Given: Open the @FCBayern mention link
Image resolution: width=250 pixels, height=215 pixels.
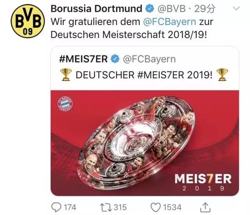Looking at the screenshot, I should pos(170,21).
